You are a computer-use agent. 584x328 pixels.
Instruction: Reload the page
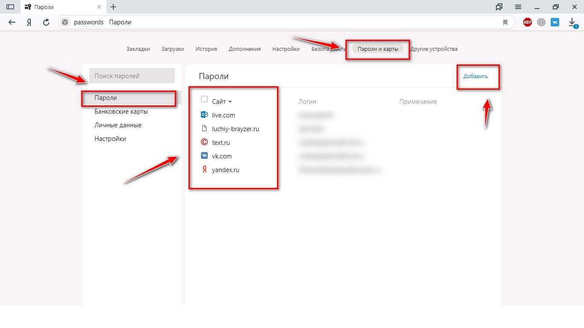point(46,22)
